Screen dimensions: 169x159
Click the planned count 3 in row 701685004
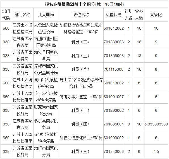pyautogui.click(x=129, y=124)
